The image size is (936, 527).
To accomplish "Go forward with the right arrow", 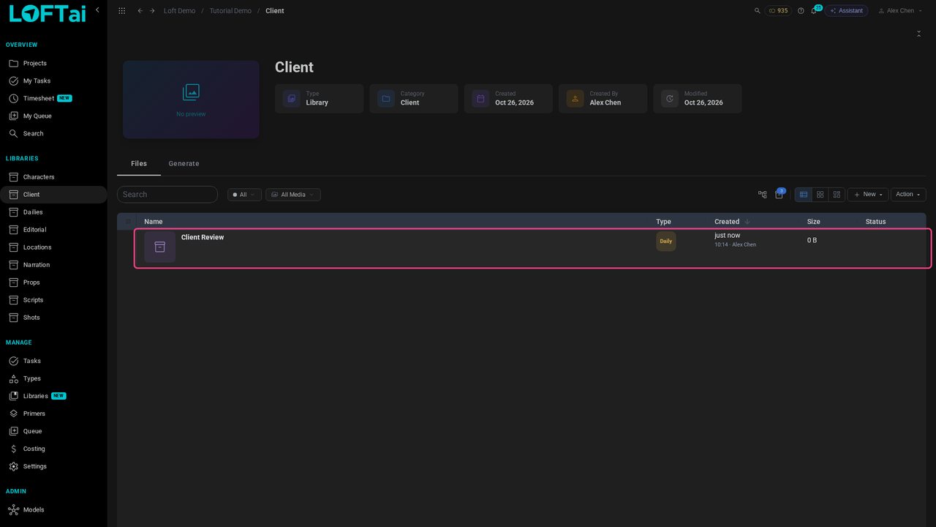I will point(152,11).
